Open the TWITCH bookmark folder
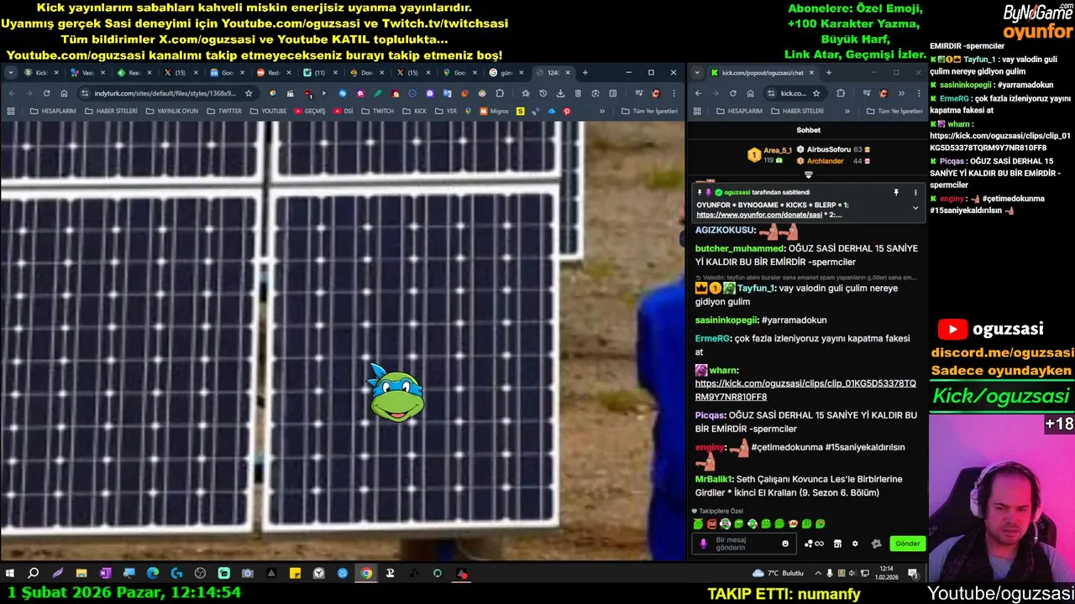The height and width of the screenshot is (604, 1075). 377,111
